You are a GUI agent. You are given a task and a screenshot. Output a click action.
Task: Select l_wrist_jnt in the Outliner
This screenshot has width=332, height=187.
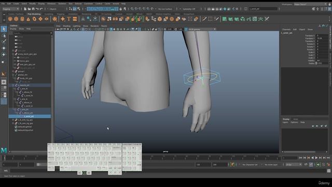(x=30, y=116)
